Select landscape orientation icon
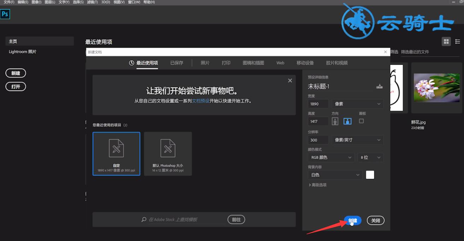Screen dimensions: 464x241 [347, 121]
